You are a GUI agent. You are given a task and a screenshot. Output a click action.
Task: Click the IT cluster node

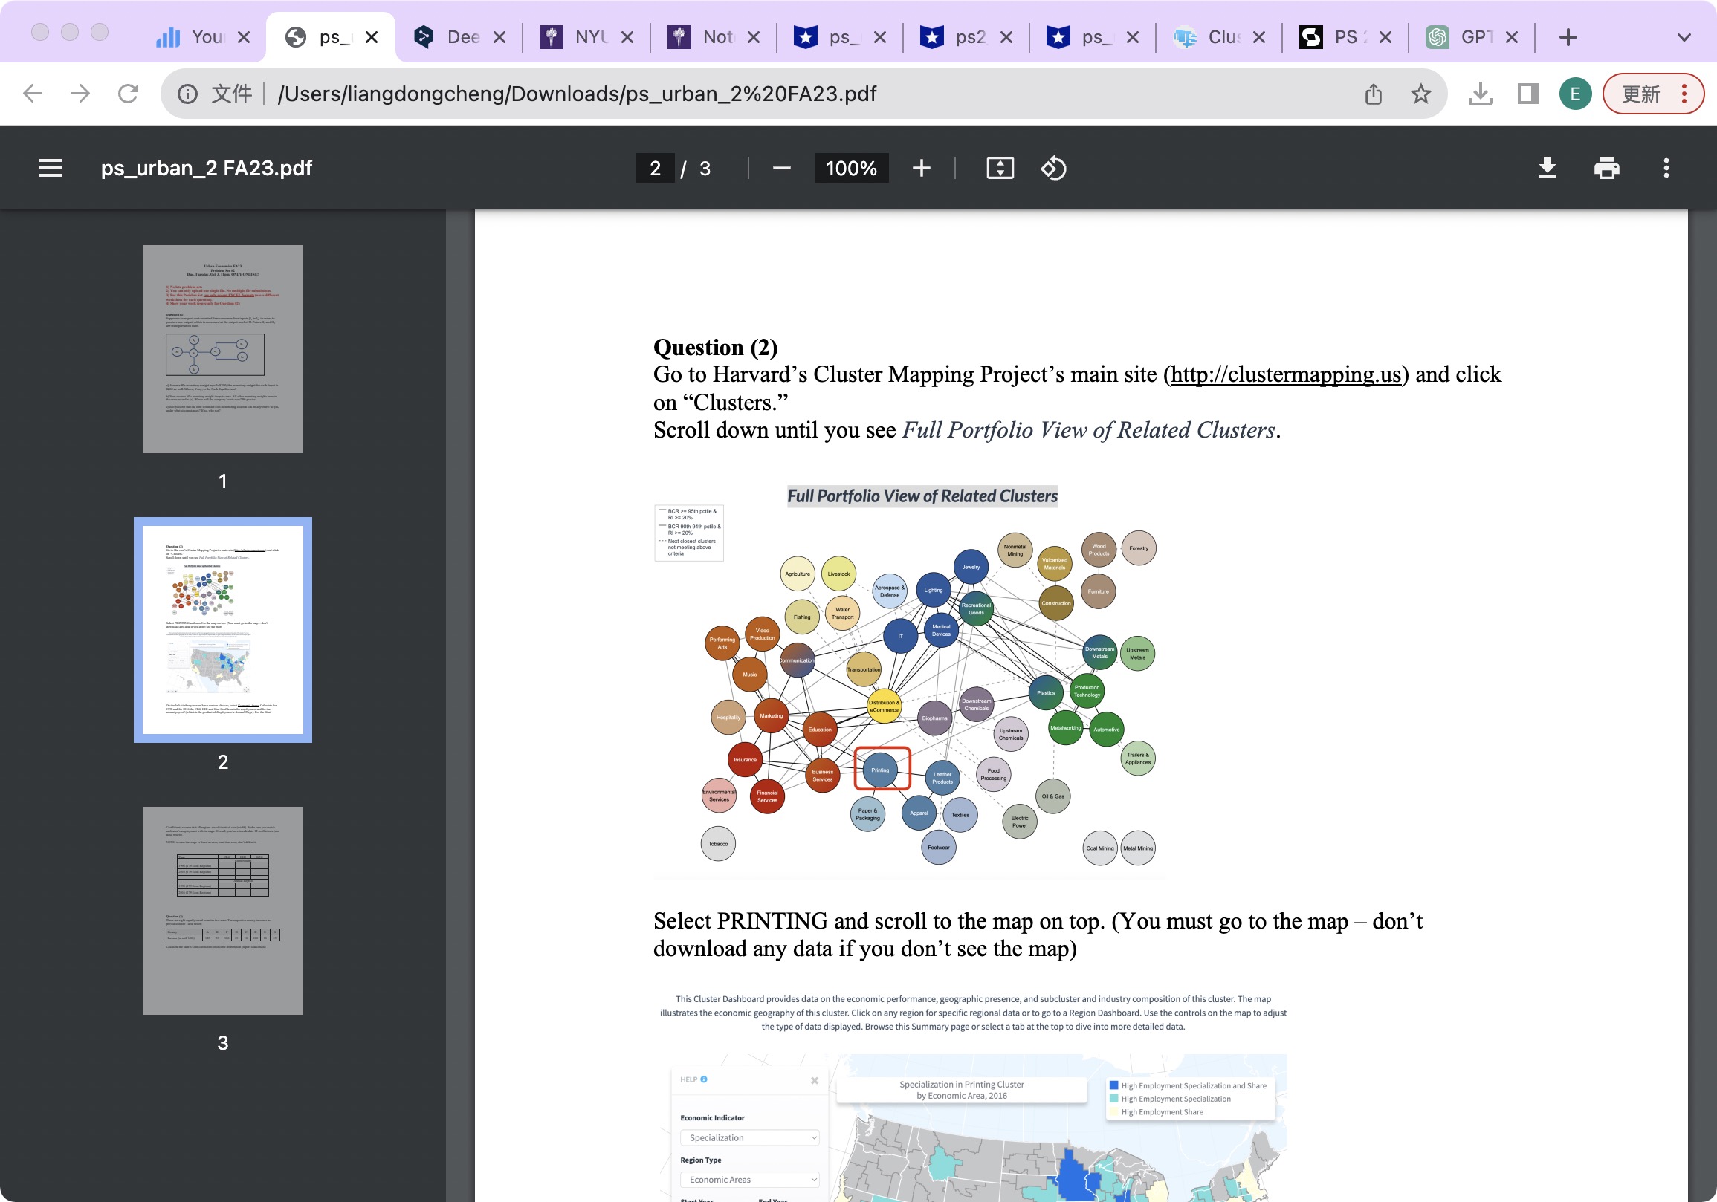pyautogui.click(x=900, y=636)
